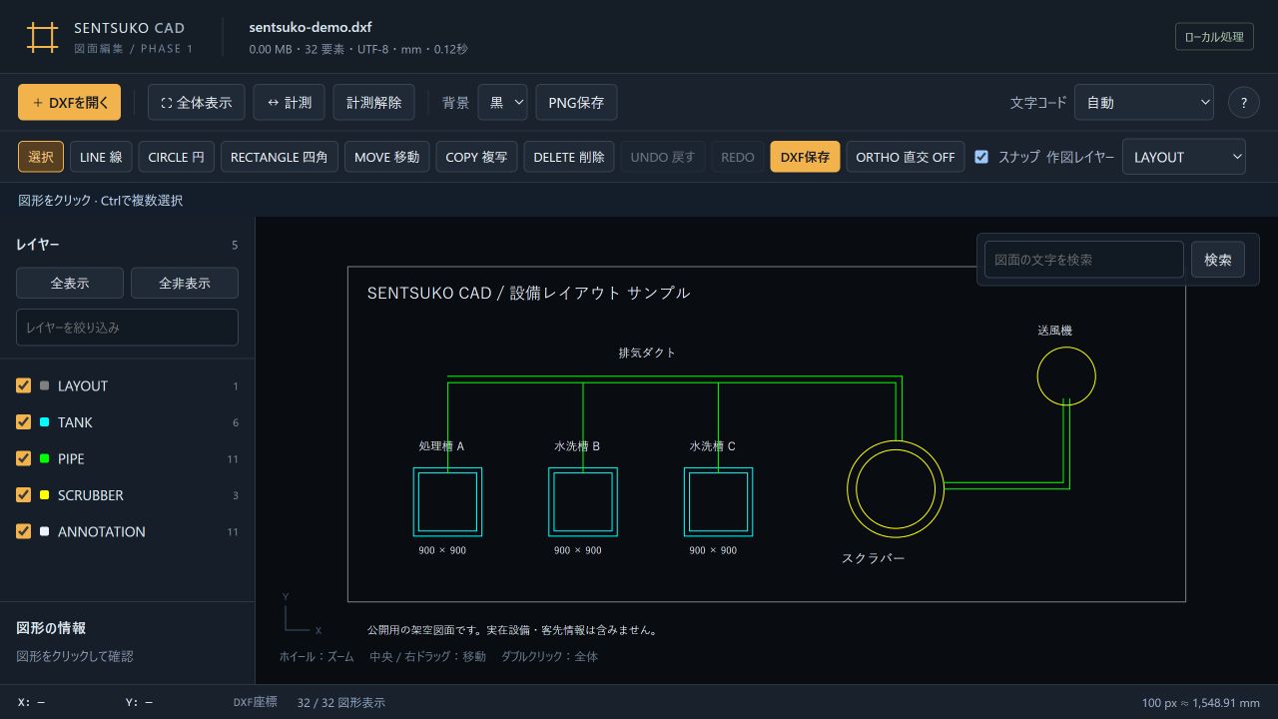Image resolution: width=1278 pixels, height=719 pixels.
Task: Click the DELETE 削除 tool
Action: point(569,157)
